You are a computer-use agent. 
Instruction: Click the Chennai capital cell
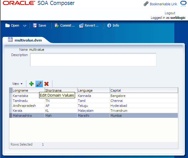(144, 101)
